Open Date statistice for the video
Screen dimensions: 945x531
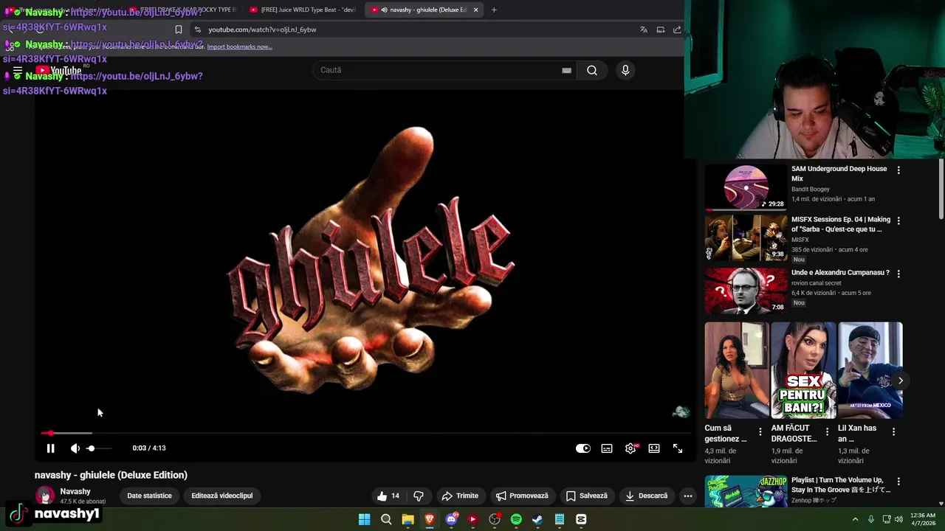[x=149, y=496]
